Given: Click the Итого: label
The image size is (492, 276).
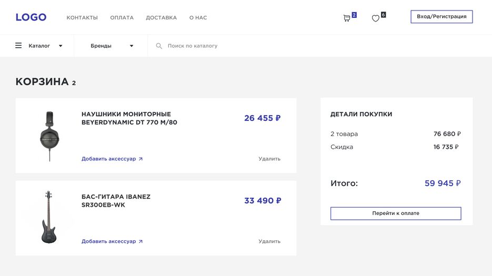Looking at the screenshot, I should [344, 183].
